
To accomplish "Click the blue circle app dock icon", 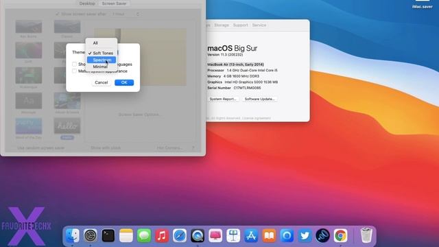I will point(287,235).
